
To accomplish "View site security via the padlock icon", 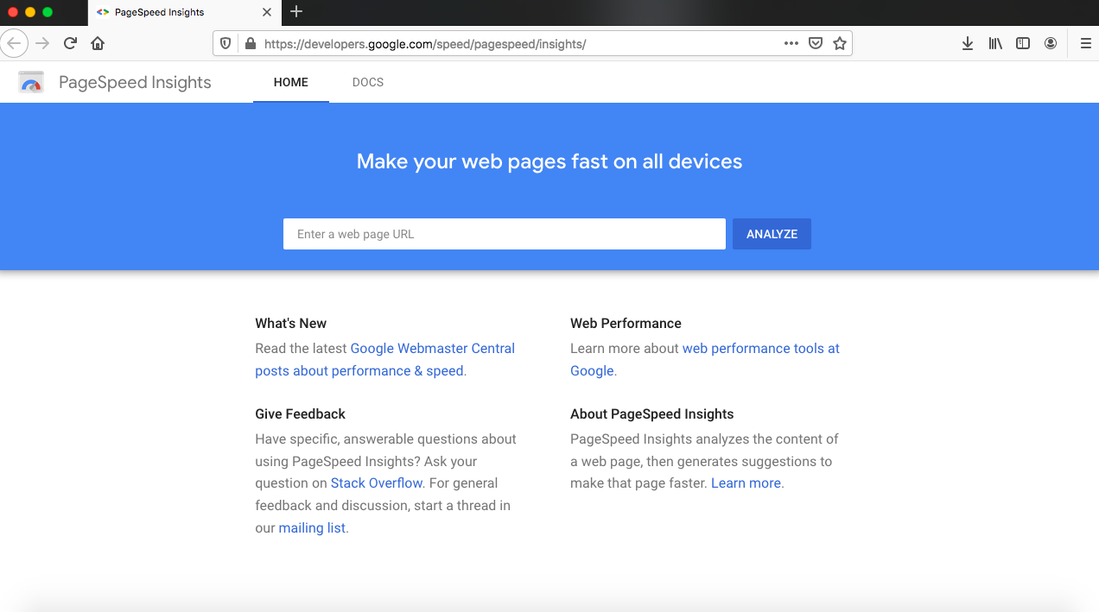I will [x=250, y=43].
